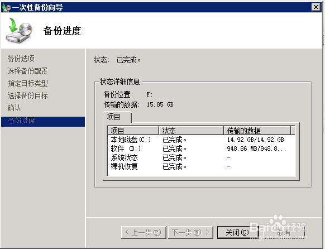Screen dimensions: 325x249
Task: Click the 14.92 GB/14.92 GB value
Action: point(255,140)
